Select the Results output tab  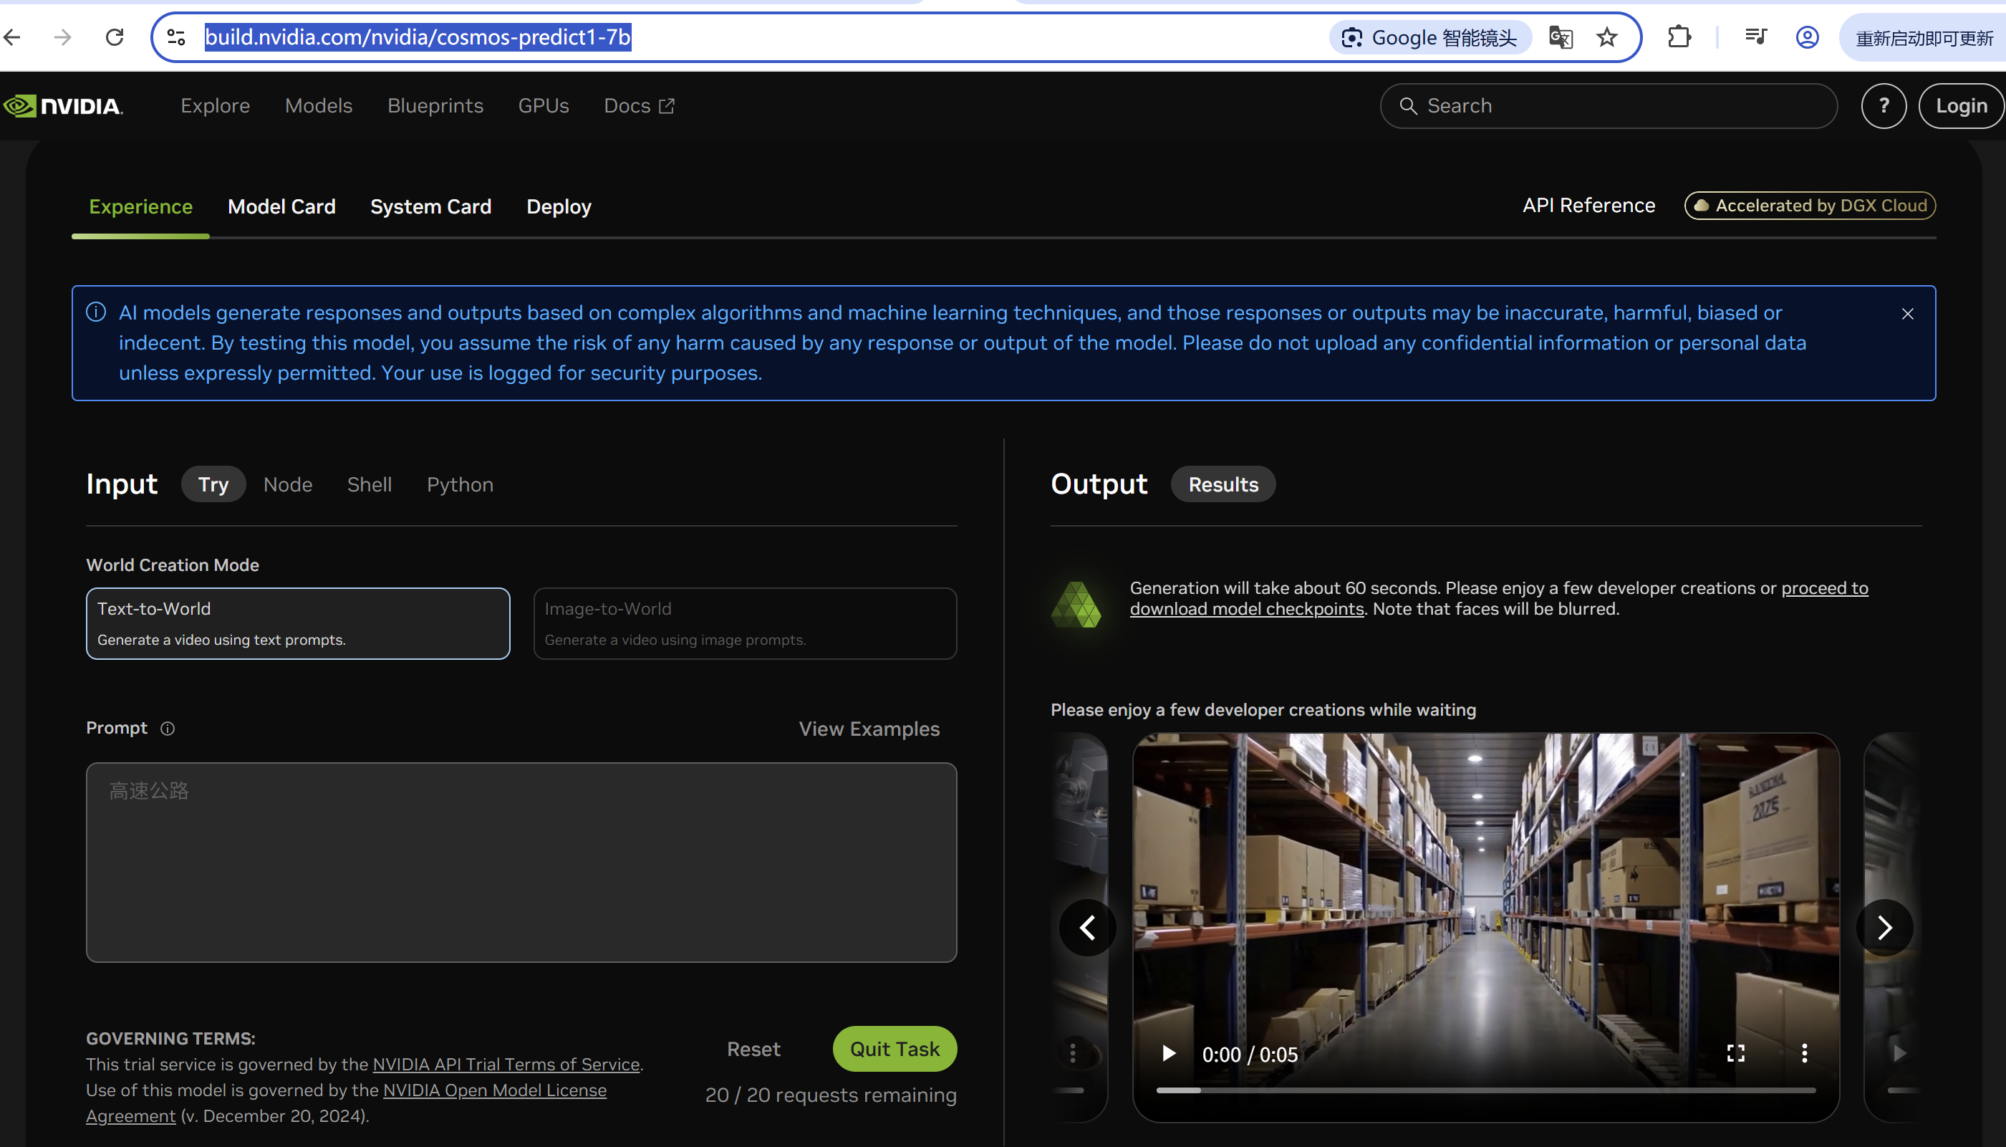[1223, 484]
